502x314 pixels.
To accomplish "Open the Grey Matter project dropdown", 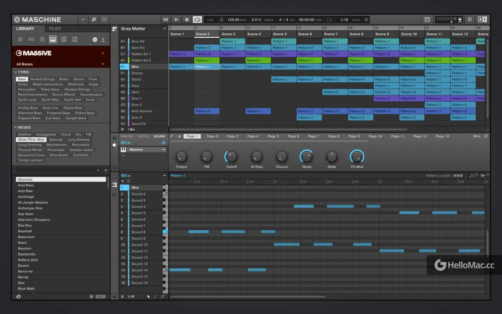I will (x=164, y=29).
